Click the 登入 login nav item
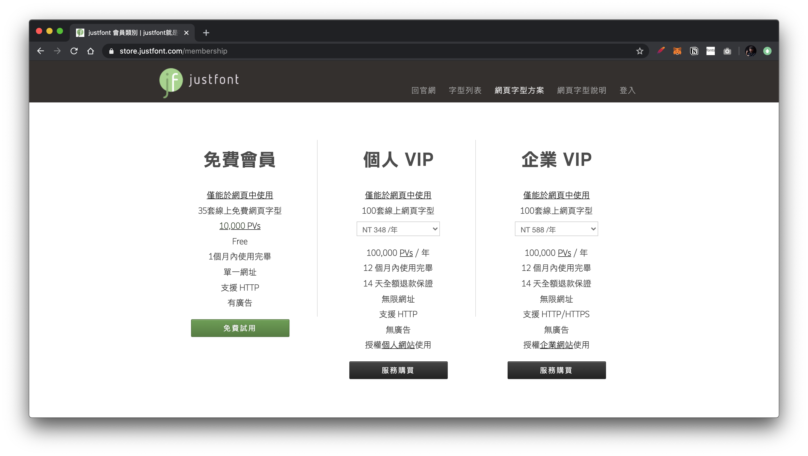 click(627, 90)
